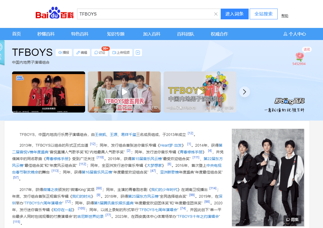Image resolution: width=323 pixels, height=228 pixels.
Task: Open the 王源 member link
Action: click(x=113, y=135)
